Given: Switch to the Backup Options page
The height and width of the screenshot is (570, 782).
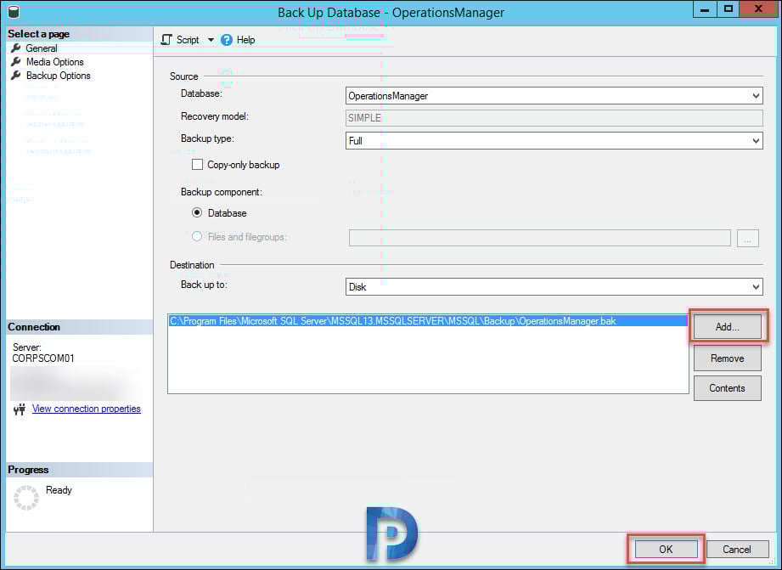Looking at the screenshot, I should point(59,76).
